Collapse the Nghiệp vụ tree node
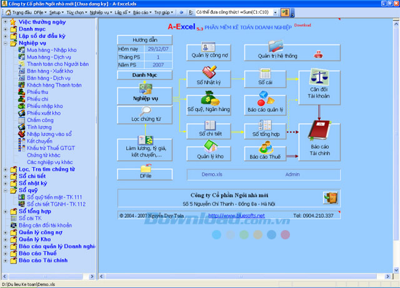The image size is (400, 288). click(6, 44)
